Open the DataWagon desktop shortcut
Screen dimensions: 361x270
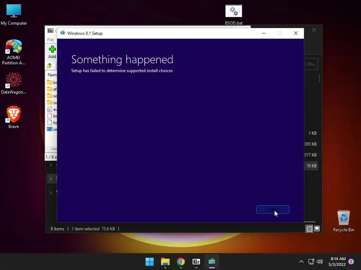click(14, 83)
